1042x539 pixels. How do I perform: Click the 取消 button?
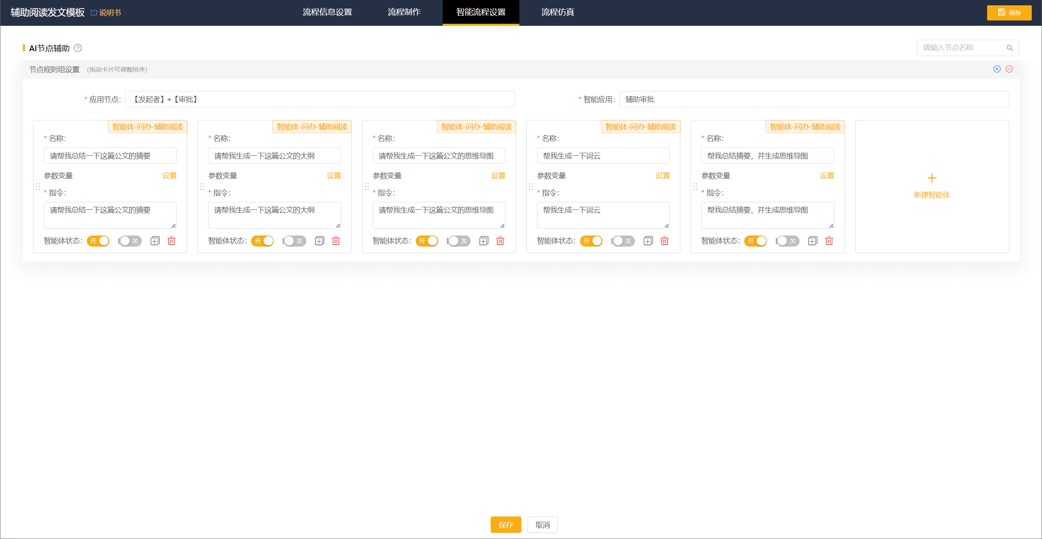tap(543, 525)
